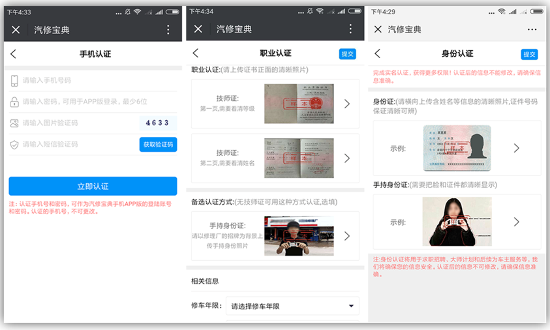
Task: Submit the 职业认证 form with 提交
Action: click(348, 54)
